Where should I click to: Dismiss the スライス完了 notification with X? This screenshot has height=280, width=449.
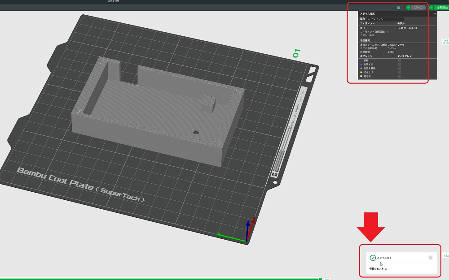pyautogui.click(x=431, y=258)
